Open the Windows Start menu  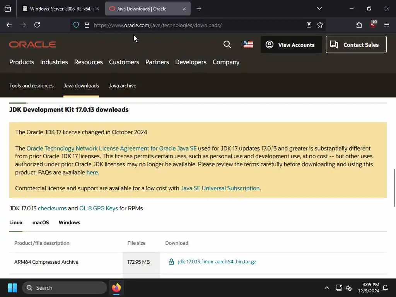[12, 288]
